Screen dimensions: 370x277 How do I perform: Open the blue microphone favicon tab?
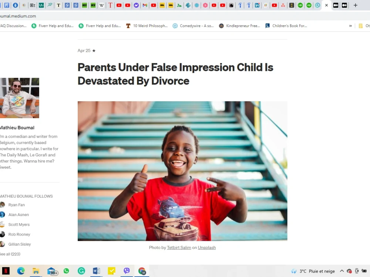15,5
